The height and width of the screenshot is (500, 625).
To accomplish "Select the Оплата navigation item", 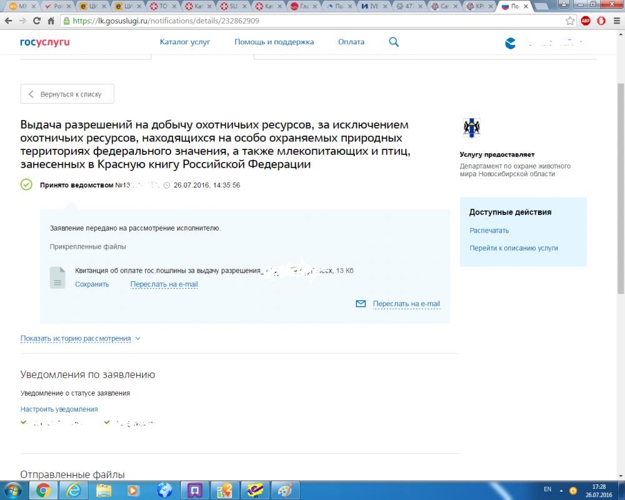I will [x=351, y=42].
